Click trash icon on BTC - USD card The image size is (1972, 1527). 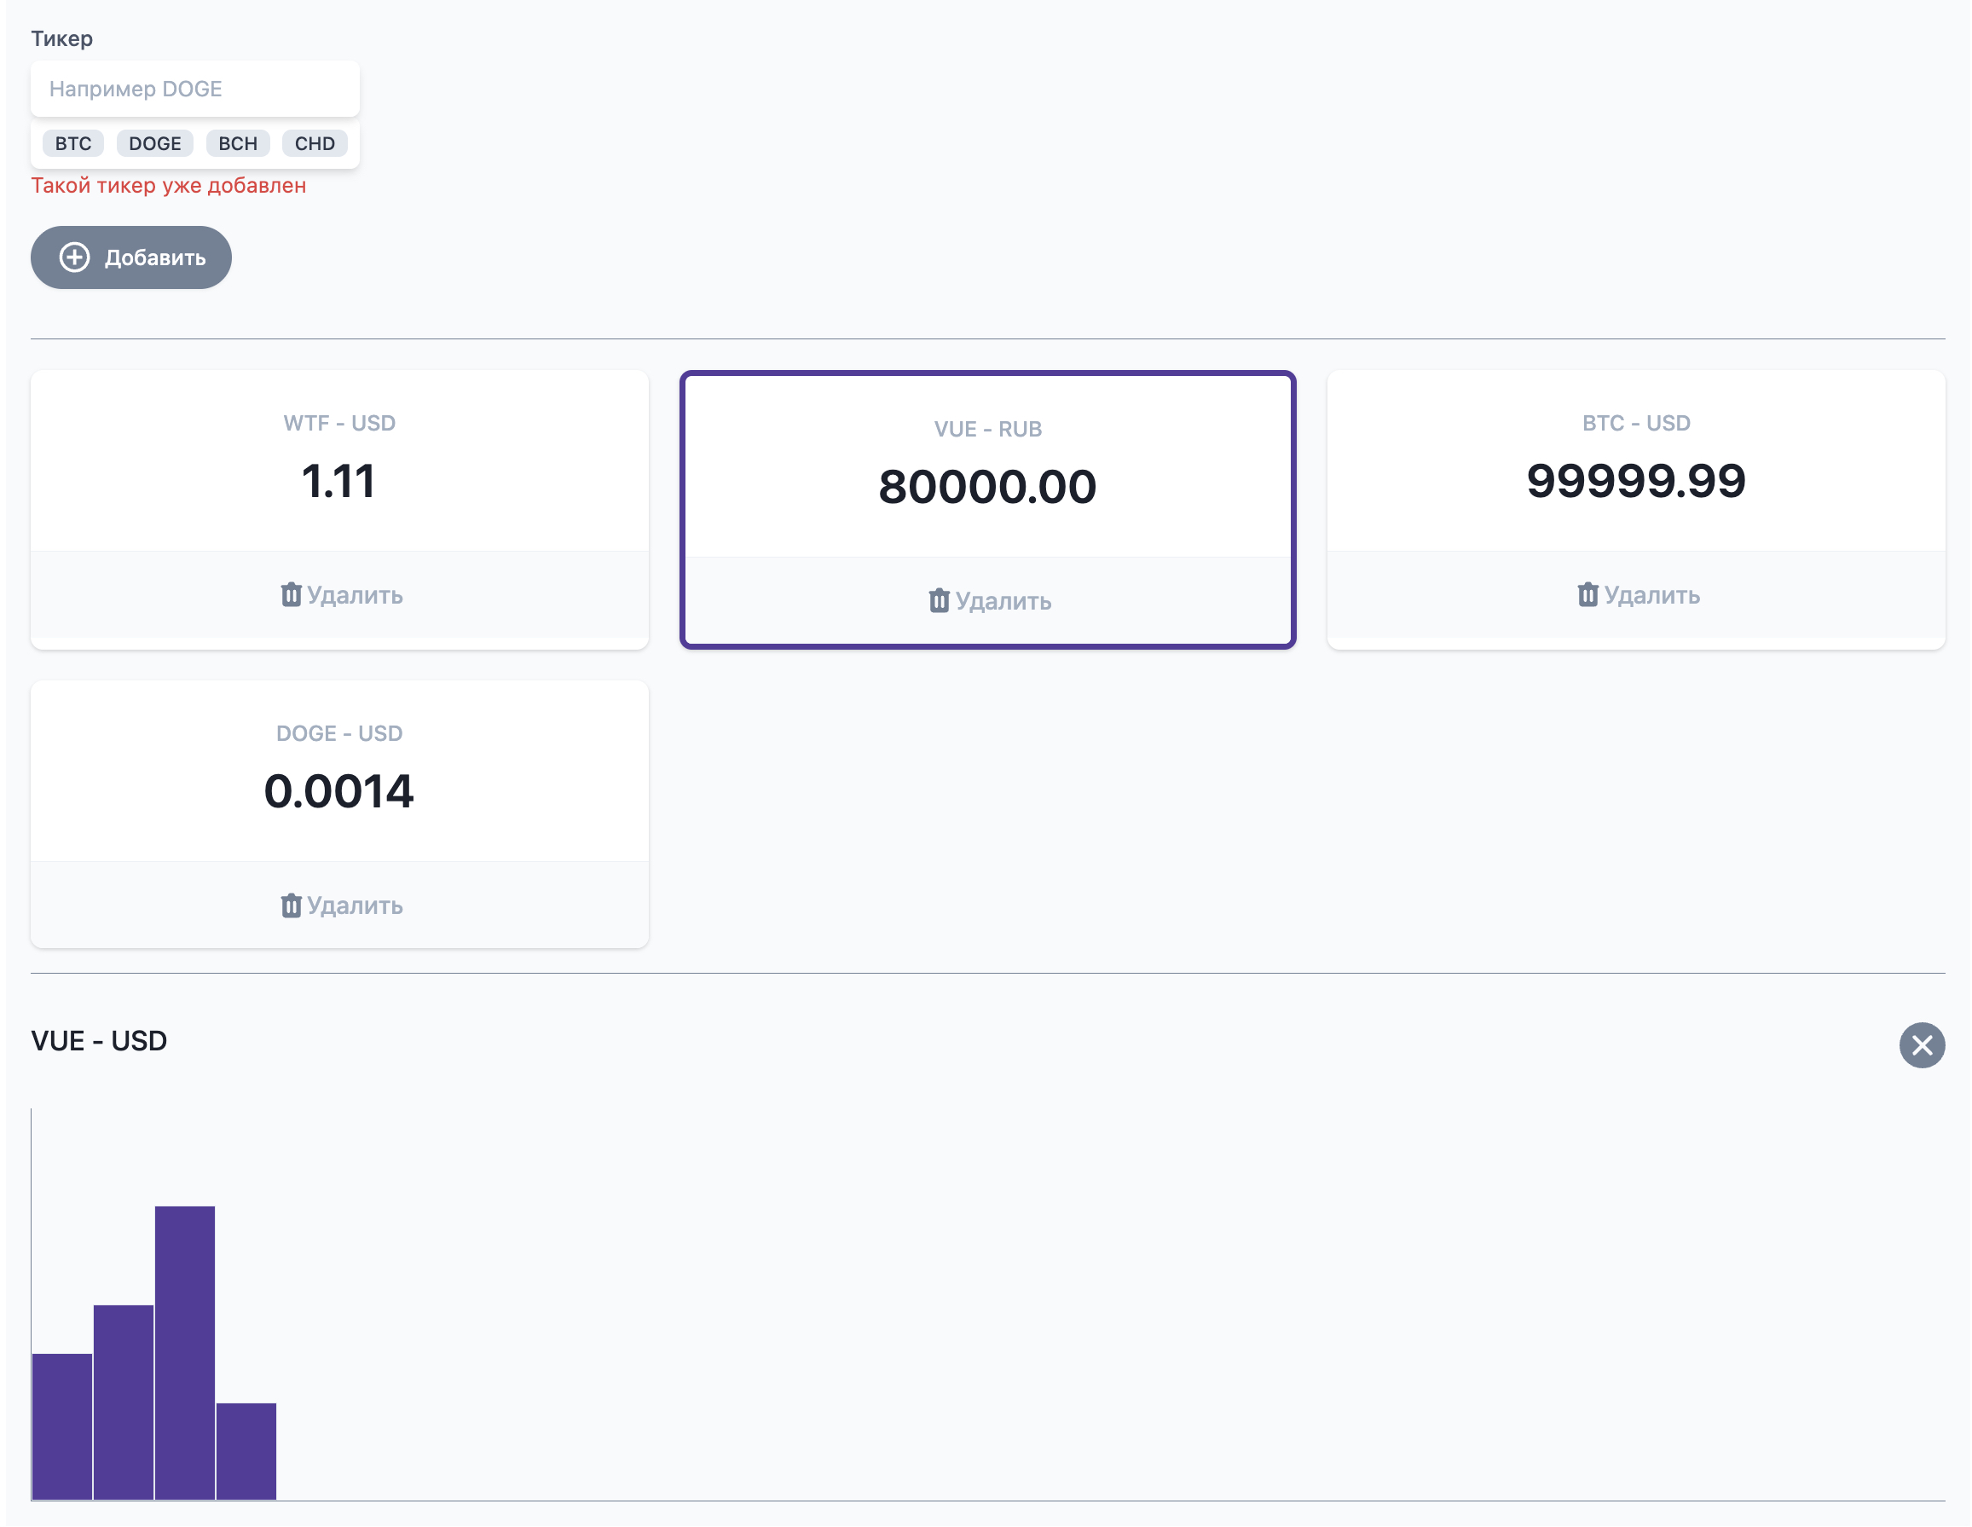pos(1587,595)
